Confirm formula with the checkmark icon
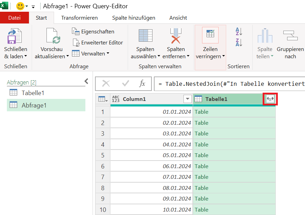The height and width of the screenshot is (215, 305). 126,84
